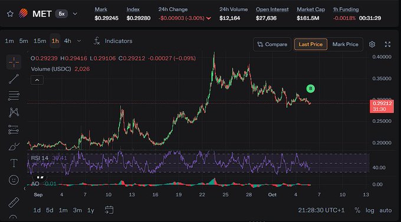401x222 pixels.
Task: Expand the MET market dropdown chevron
Action: pyautogui.click(x=75, y=14)
